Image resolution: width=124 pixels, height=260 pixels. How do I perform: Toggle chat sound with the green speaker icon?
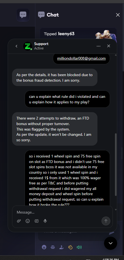(79, 247)
